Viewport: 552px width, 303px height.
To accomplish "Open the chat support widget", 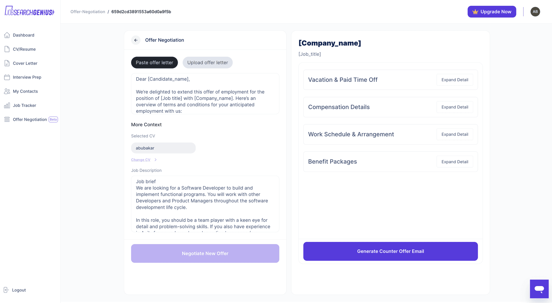I will 539,289.
